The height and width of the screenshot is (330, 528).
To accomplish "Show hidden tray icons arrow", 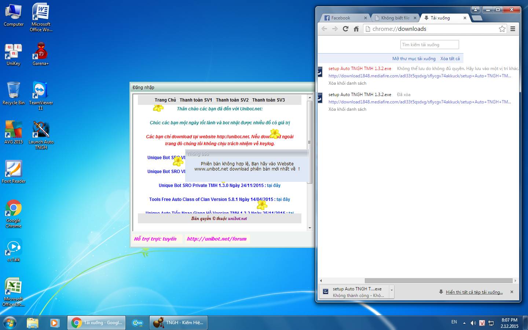I will click(x=464, y=323).
